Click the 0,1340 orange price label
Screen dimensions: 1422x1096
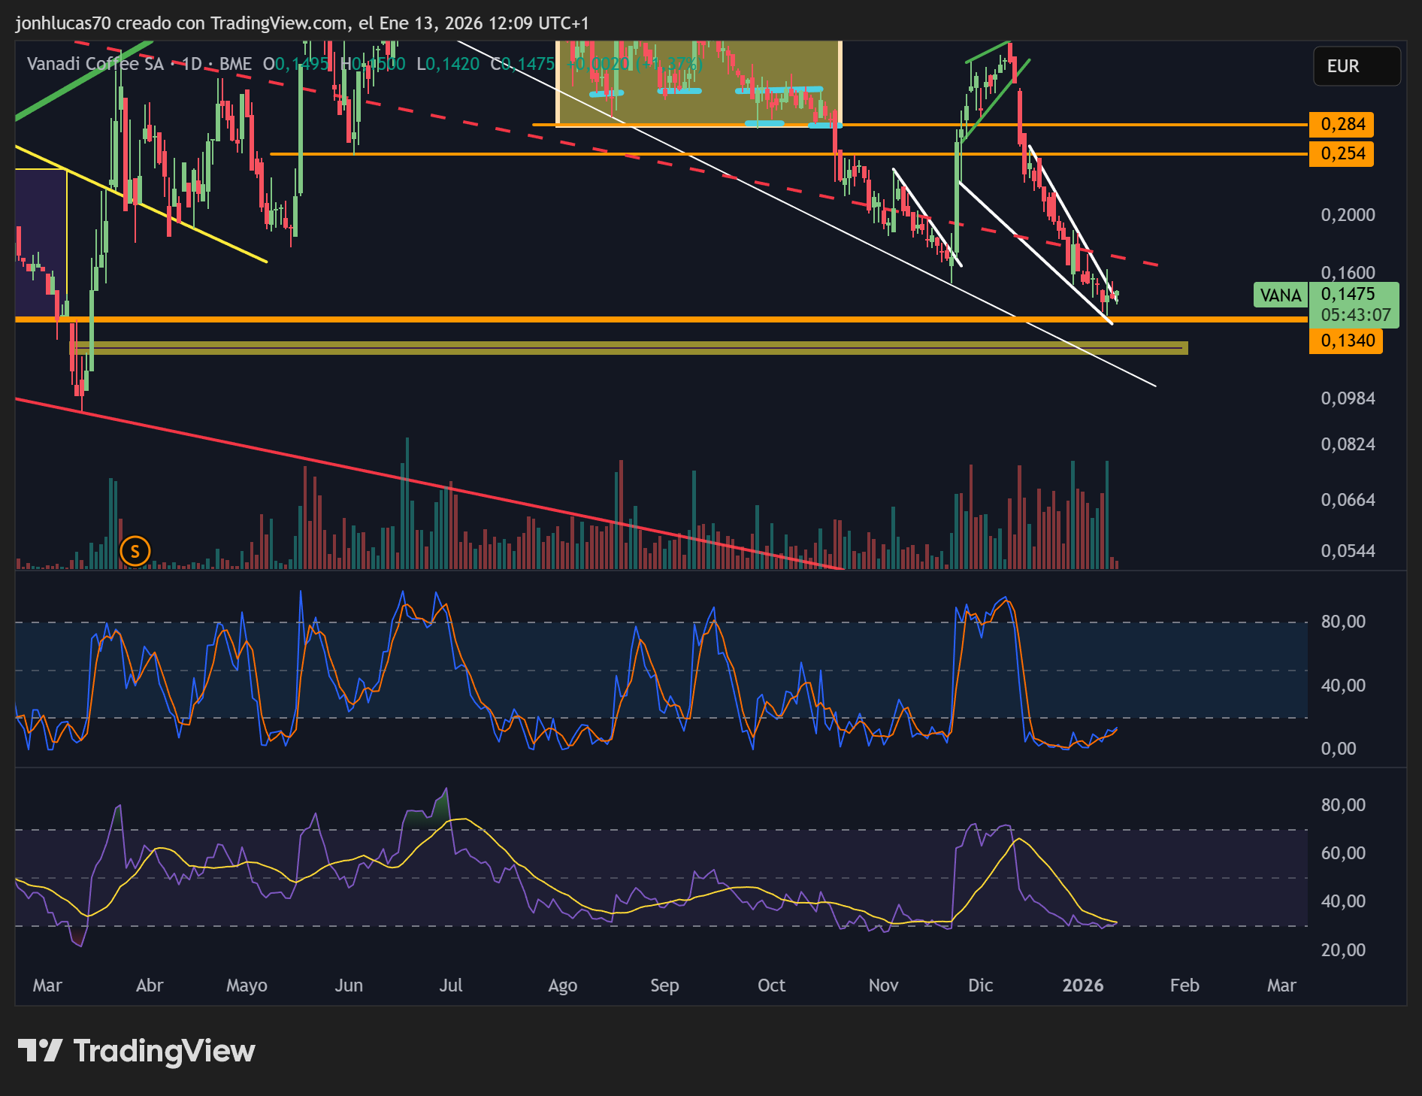click(x=1346, y=341)
